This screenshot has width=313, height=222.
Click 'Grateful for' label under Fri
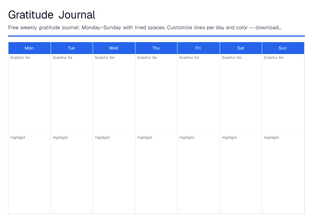tap(189, 58)
